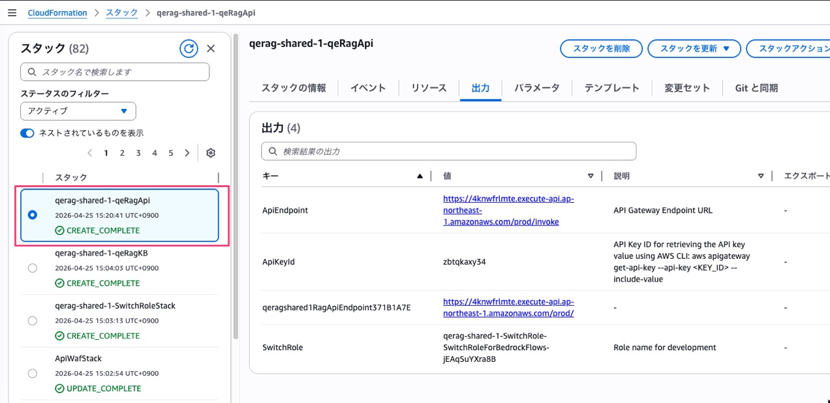The image size is (830, 403).
Task: Sort outputs by key column arrow
Action: [420, 176]
